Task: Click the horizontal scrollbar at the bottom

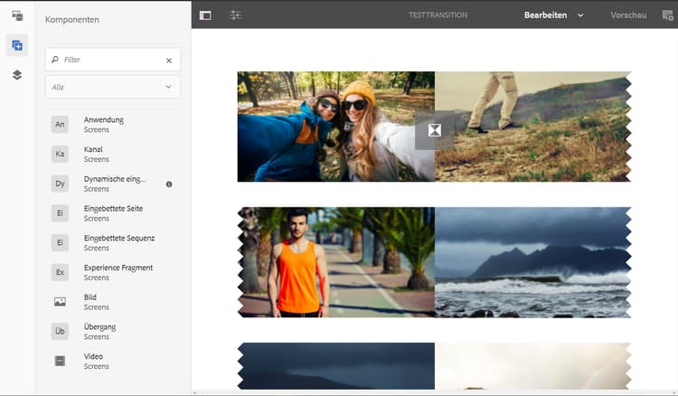Action: [435, 392]
